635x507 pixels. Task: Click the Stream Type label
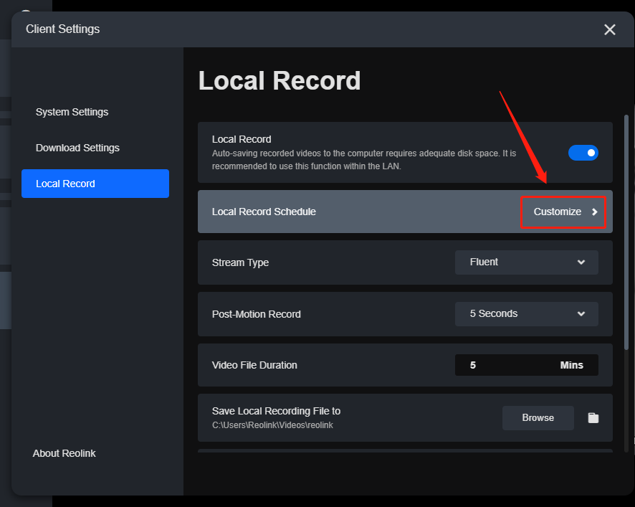[240, 262]
